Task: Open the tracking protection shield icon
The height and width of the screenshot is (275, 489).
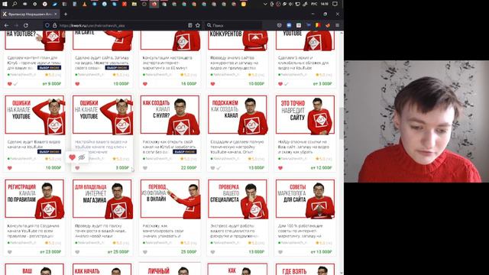Action: [47, 25]
